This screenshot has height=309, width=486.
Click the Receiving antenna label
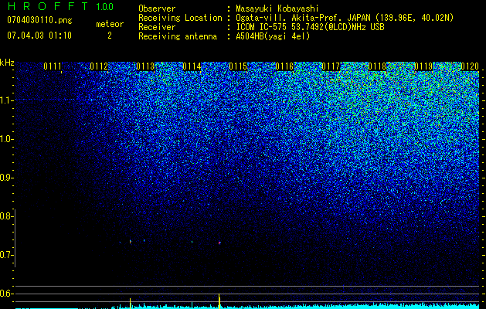click(178, 36)
